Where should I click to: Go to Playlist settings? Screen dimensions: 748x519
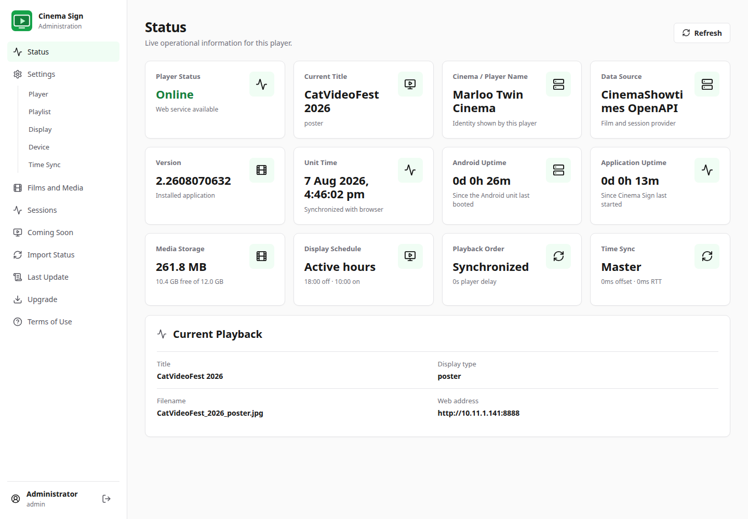coord(72,112)
